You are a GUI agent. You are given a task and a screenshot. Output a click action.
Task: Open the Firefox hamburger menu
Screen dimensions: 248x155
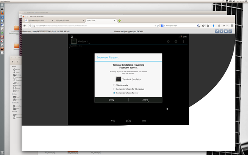point(232,26)
